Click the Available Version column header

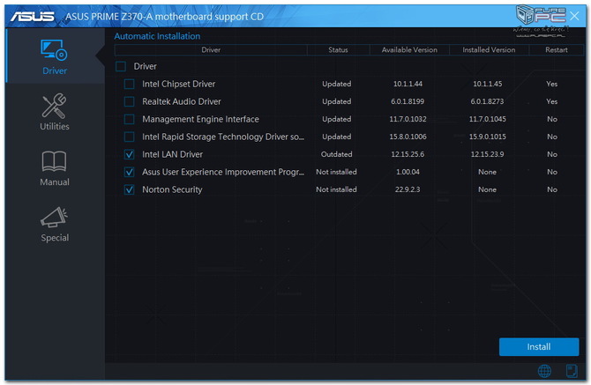(409, 49)
